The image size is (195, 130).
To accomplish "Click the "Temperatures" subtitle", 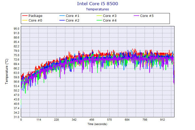I will (97, 9).
